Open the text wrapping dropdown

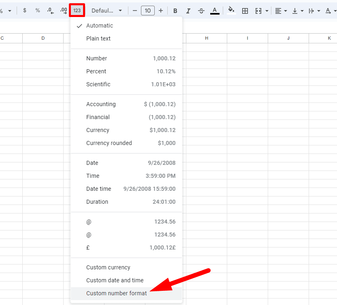pos(319,11)
